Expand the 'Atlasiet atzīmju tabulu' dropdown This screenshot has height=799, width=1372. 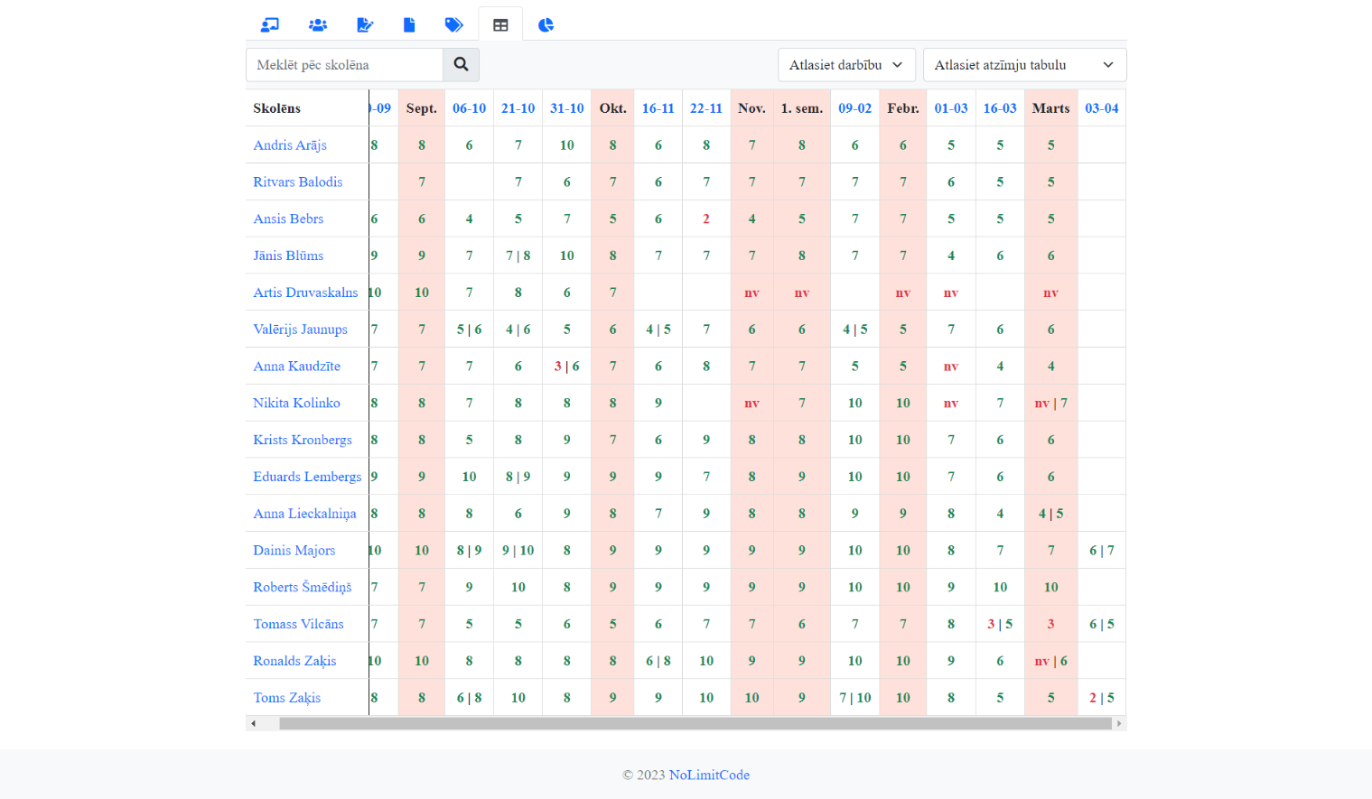(1023, 65)
